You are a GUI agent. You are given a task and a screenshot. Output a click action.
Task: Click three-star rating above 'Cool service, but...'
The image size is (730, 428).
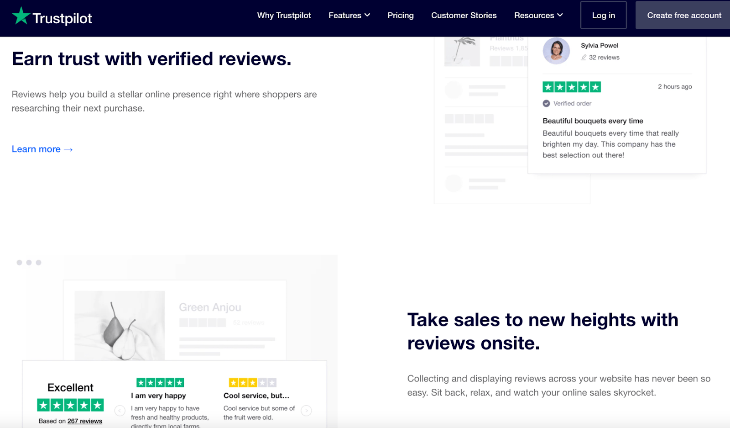(x=253, y=383)
